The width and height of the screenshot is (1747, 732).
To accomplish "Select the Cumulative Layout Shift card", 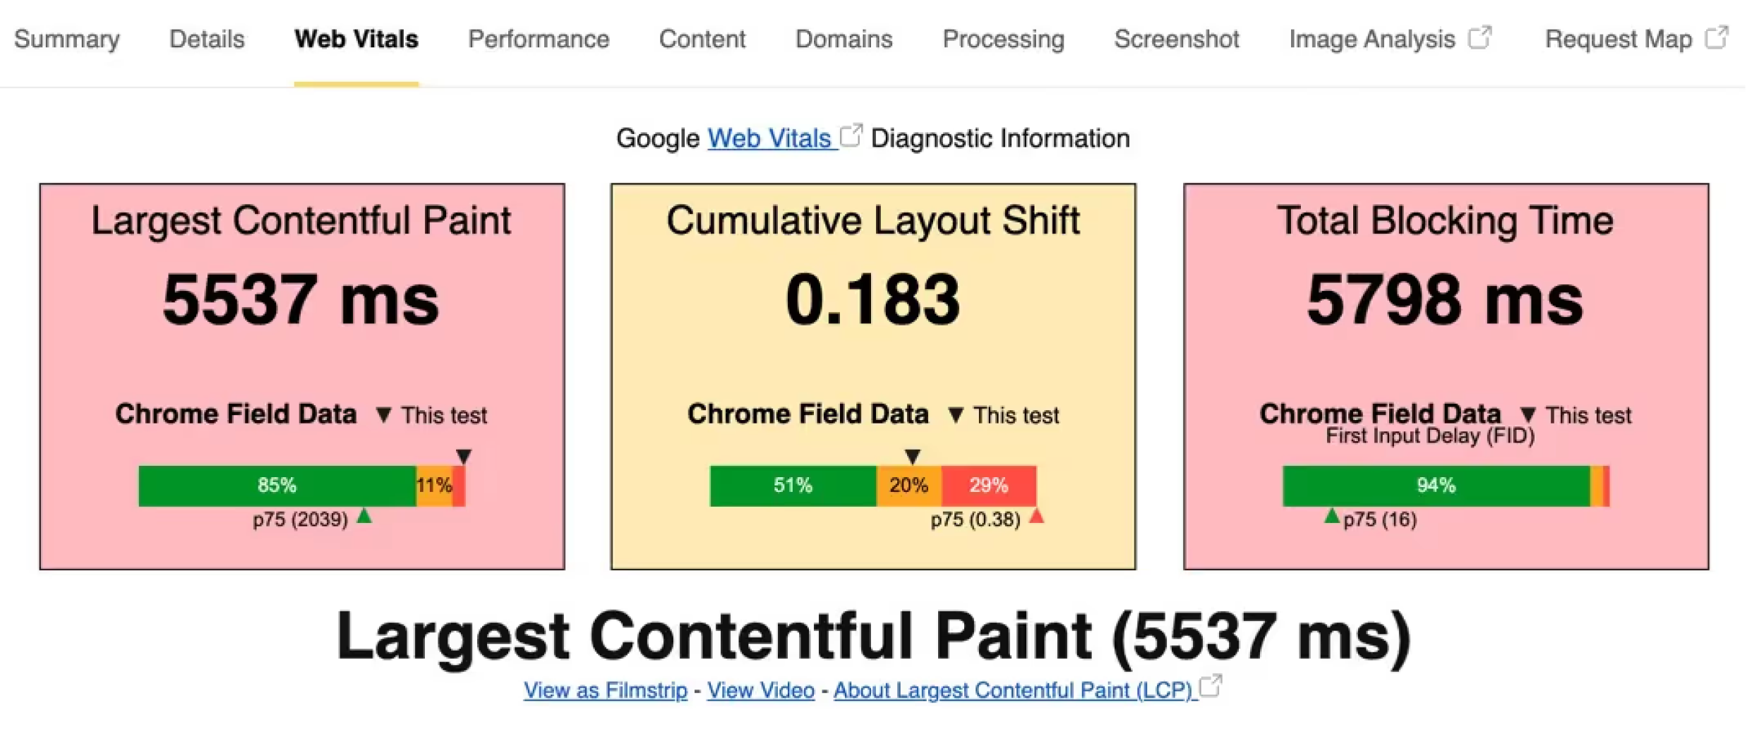I will (873, 376).
